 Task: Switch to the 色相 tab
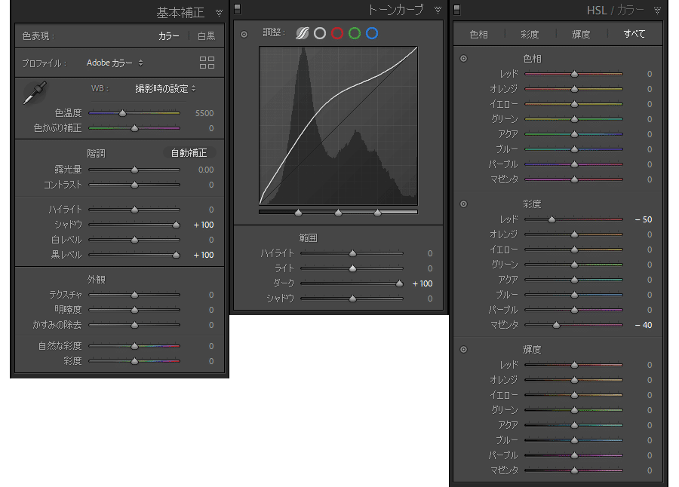point(478,34)
